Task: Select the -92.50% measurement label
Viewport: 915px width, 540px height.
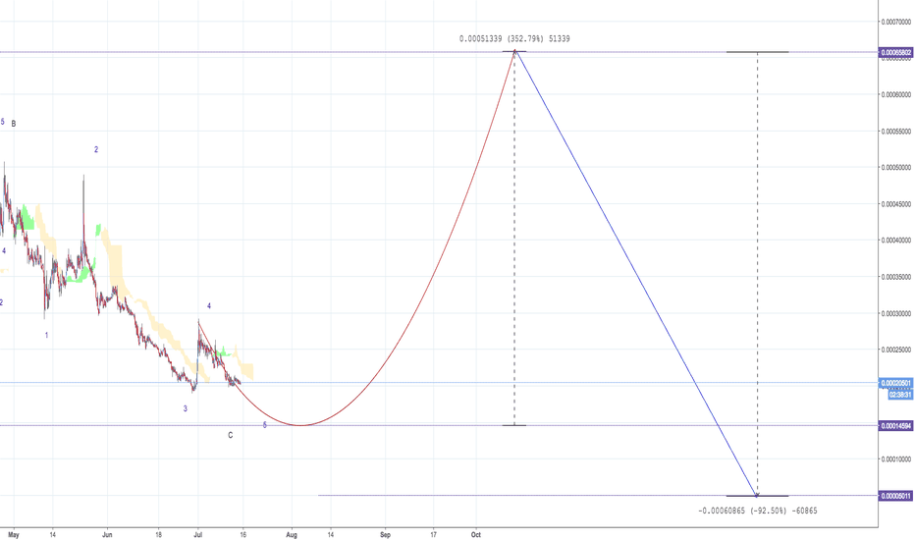Action: (x=758, y=511)
